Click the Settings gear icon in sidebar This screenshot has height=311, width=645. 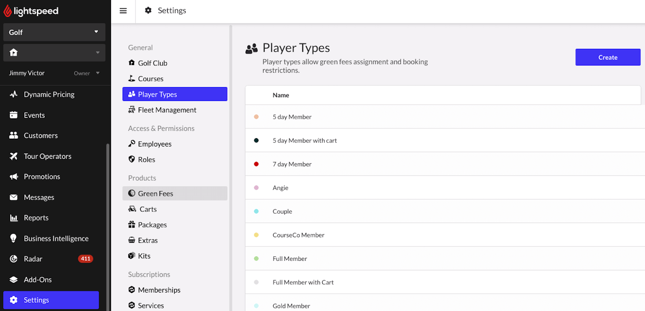pos(14,300)
